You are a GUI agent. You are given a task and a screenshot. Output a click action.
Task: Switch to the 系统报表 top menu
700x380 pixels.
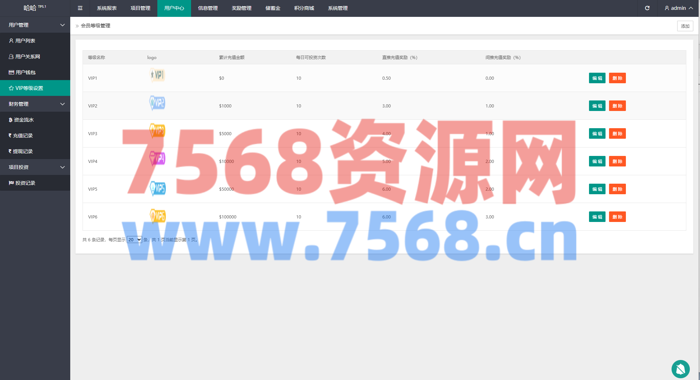pyautogui.click(x=107, y=8)
